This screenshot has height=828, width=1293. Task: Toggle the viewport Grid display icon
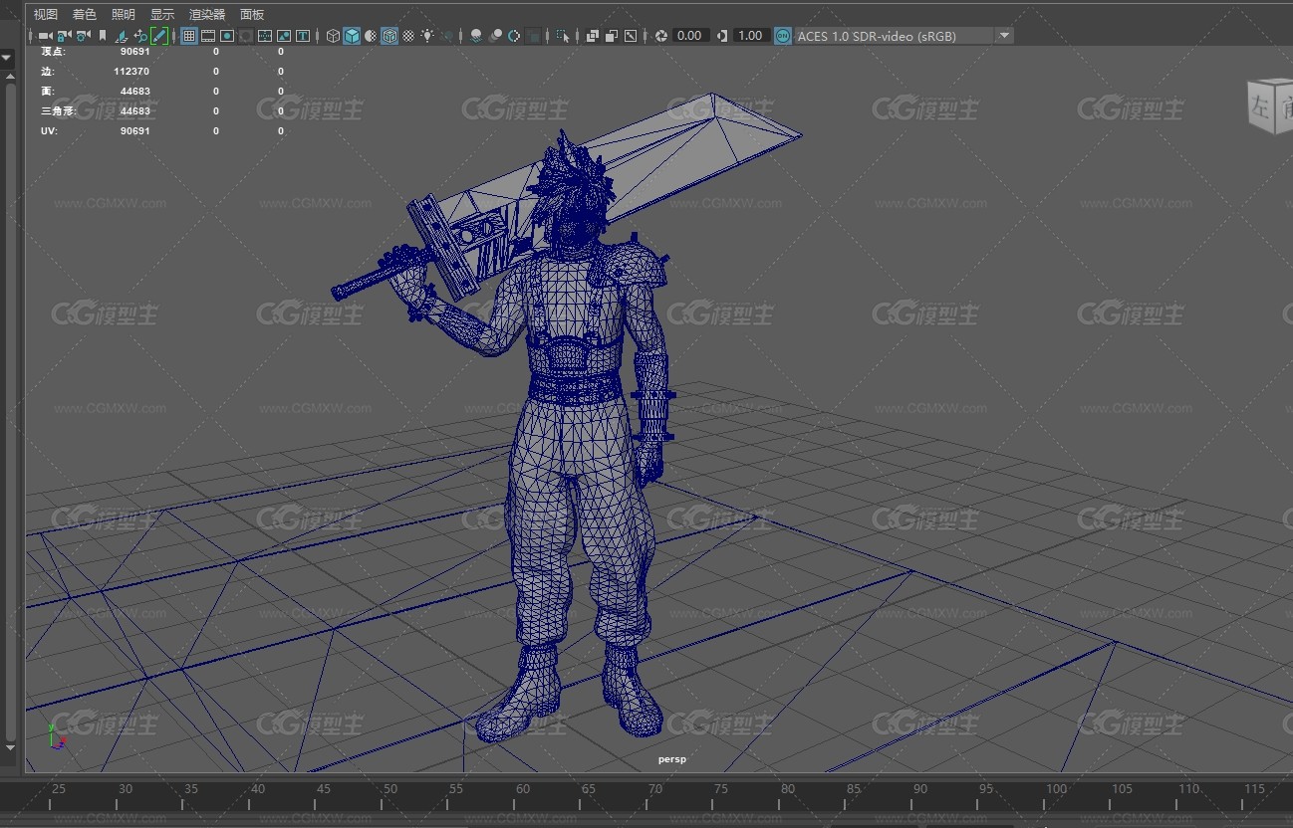coord(188,36)
